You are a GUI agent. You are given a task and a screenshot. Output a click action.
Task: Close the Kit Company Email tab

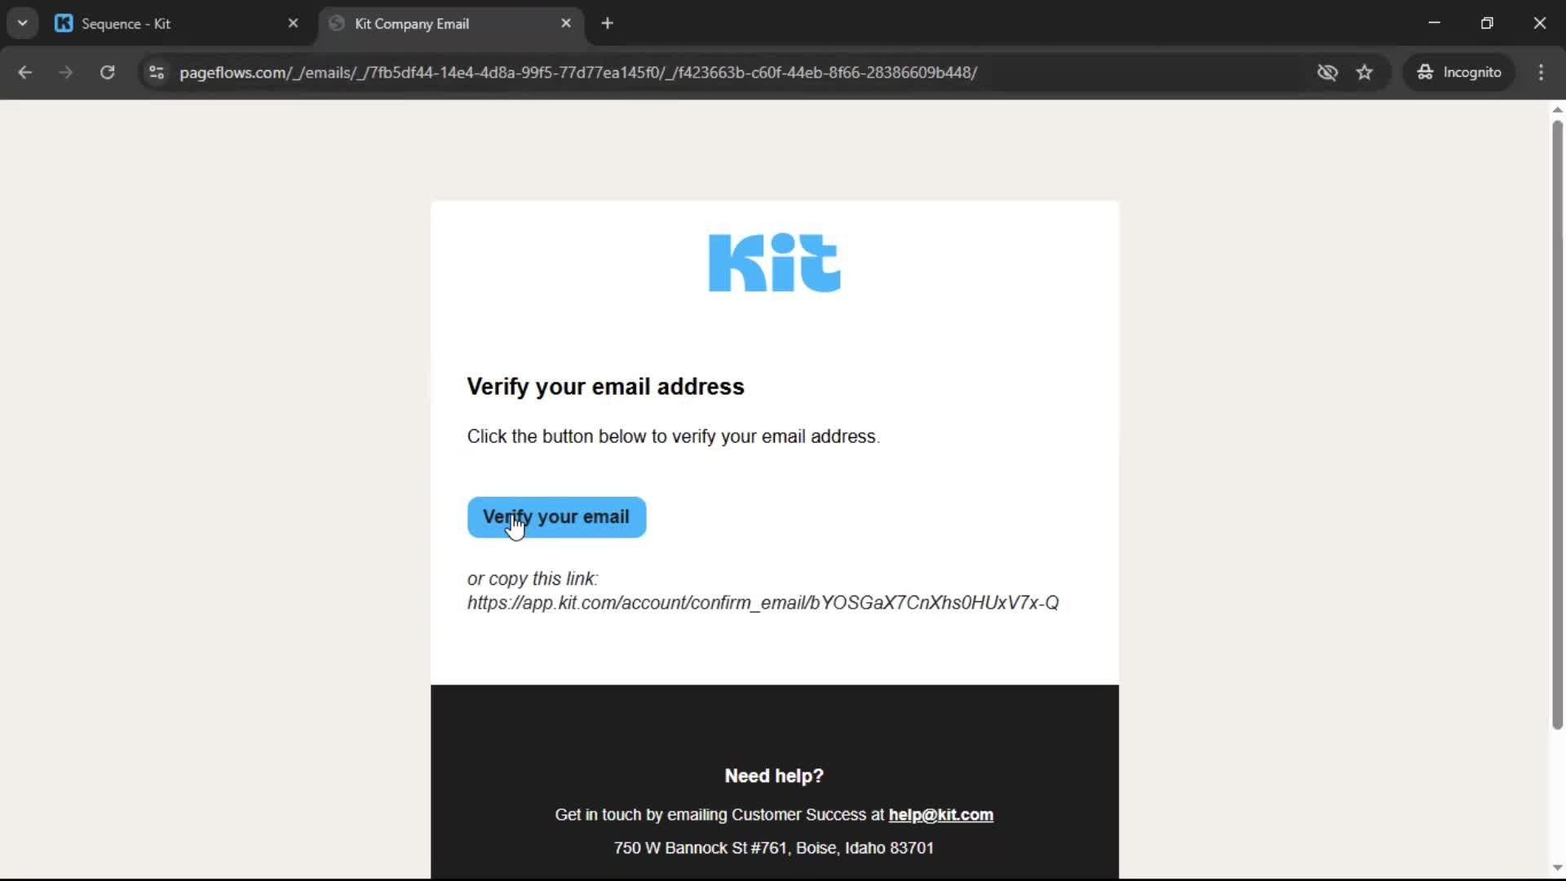coord(567,24)
